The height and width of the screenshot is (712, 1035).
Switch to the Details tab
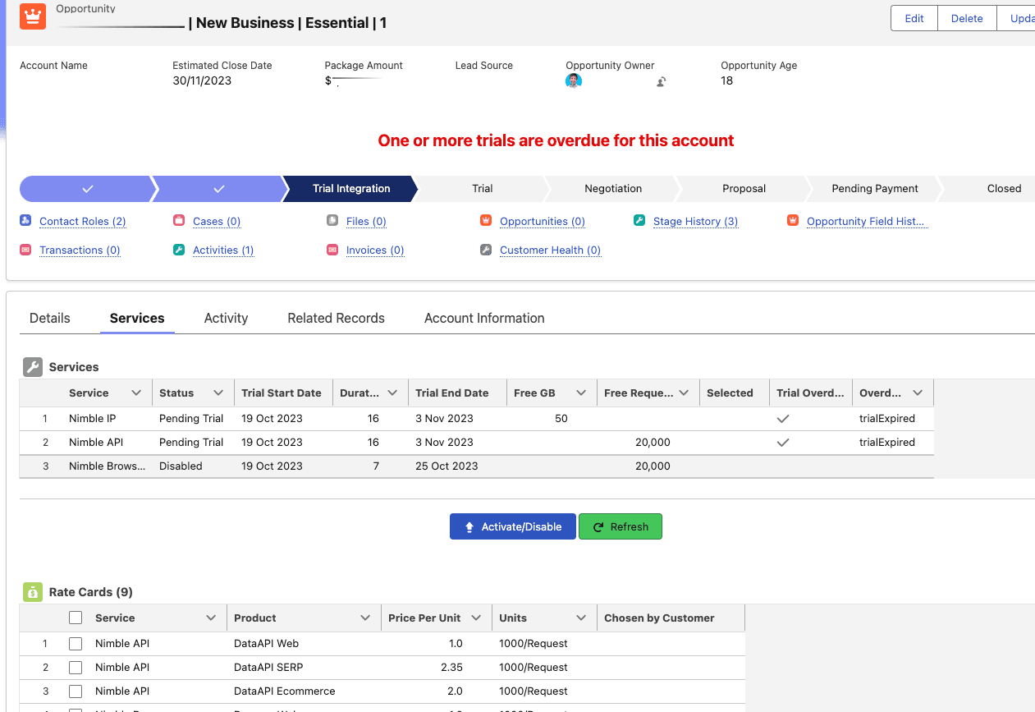click(x=50, y=318)
